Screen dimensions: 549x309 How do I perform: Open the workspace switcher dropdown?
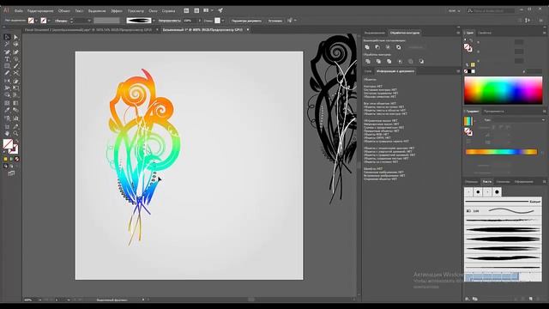click(x=454, y=11)
